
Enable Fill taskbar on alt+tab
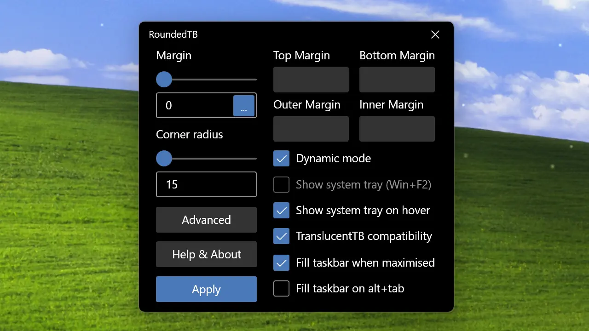(282, 289)
